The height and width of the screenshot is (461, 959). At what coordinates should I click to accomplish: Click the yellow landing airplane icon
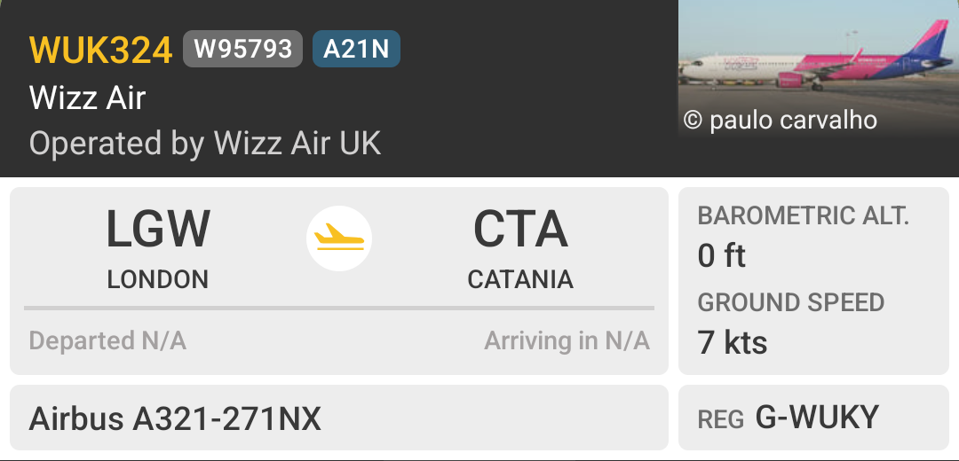(339, 238)
